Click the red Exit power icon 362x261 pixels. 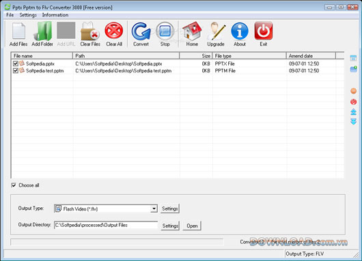tap(264, 31)
